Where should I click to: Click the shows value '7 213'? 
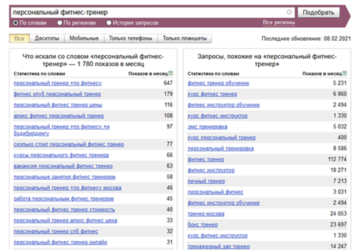[x=340, y=181]
